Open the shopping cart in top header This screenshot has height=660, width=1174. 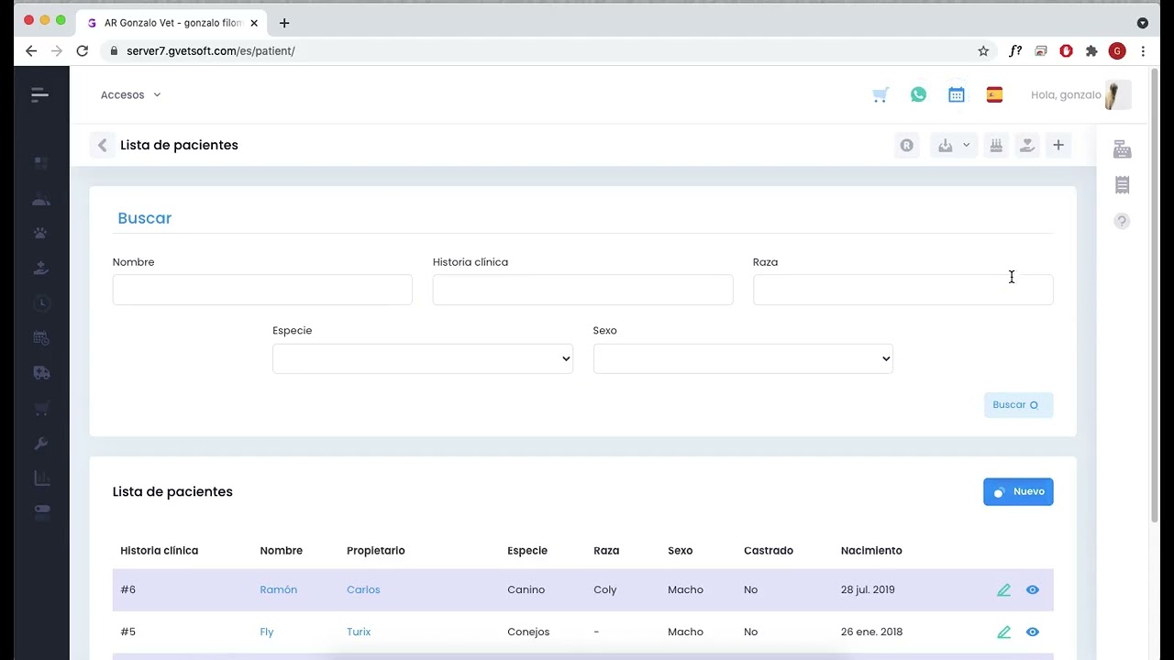coord(880,94)
